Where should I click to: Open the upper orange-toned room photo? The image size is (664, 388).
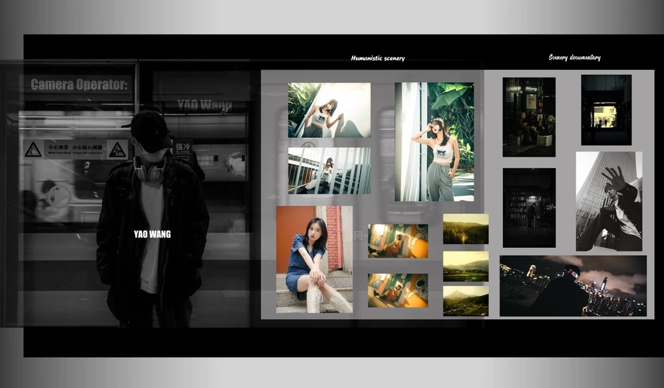[397, 241]
